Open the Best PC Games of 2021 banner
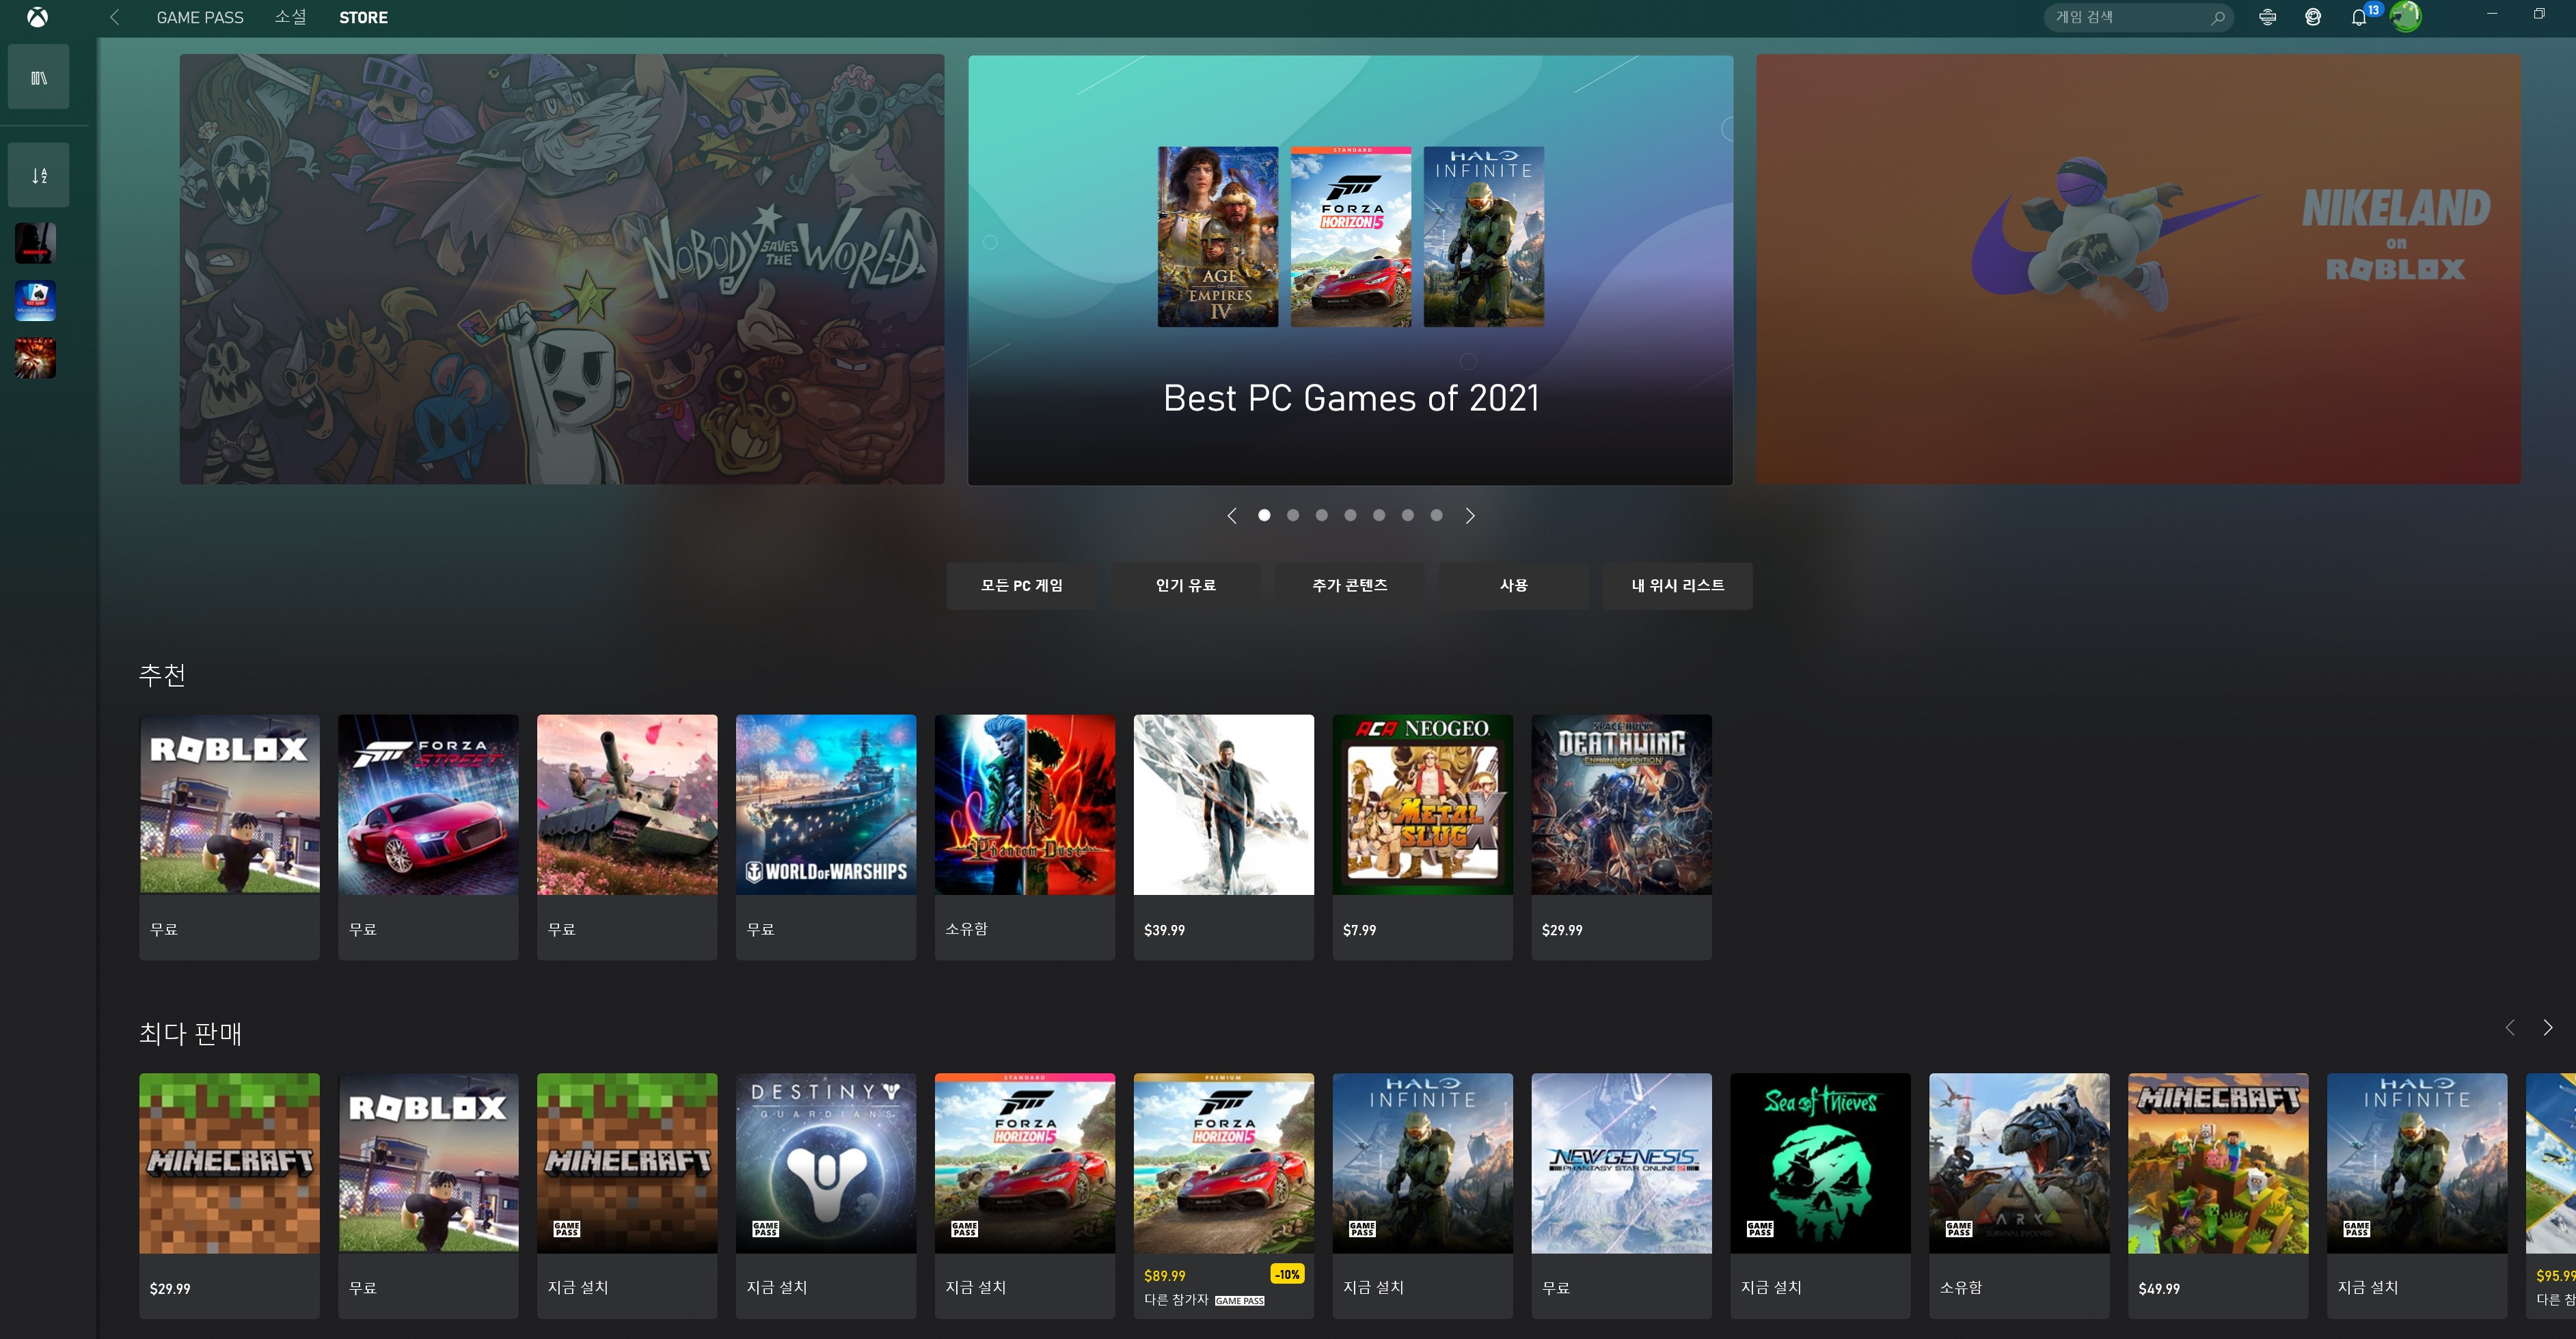 click(1350, 270)
